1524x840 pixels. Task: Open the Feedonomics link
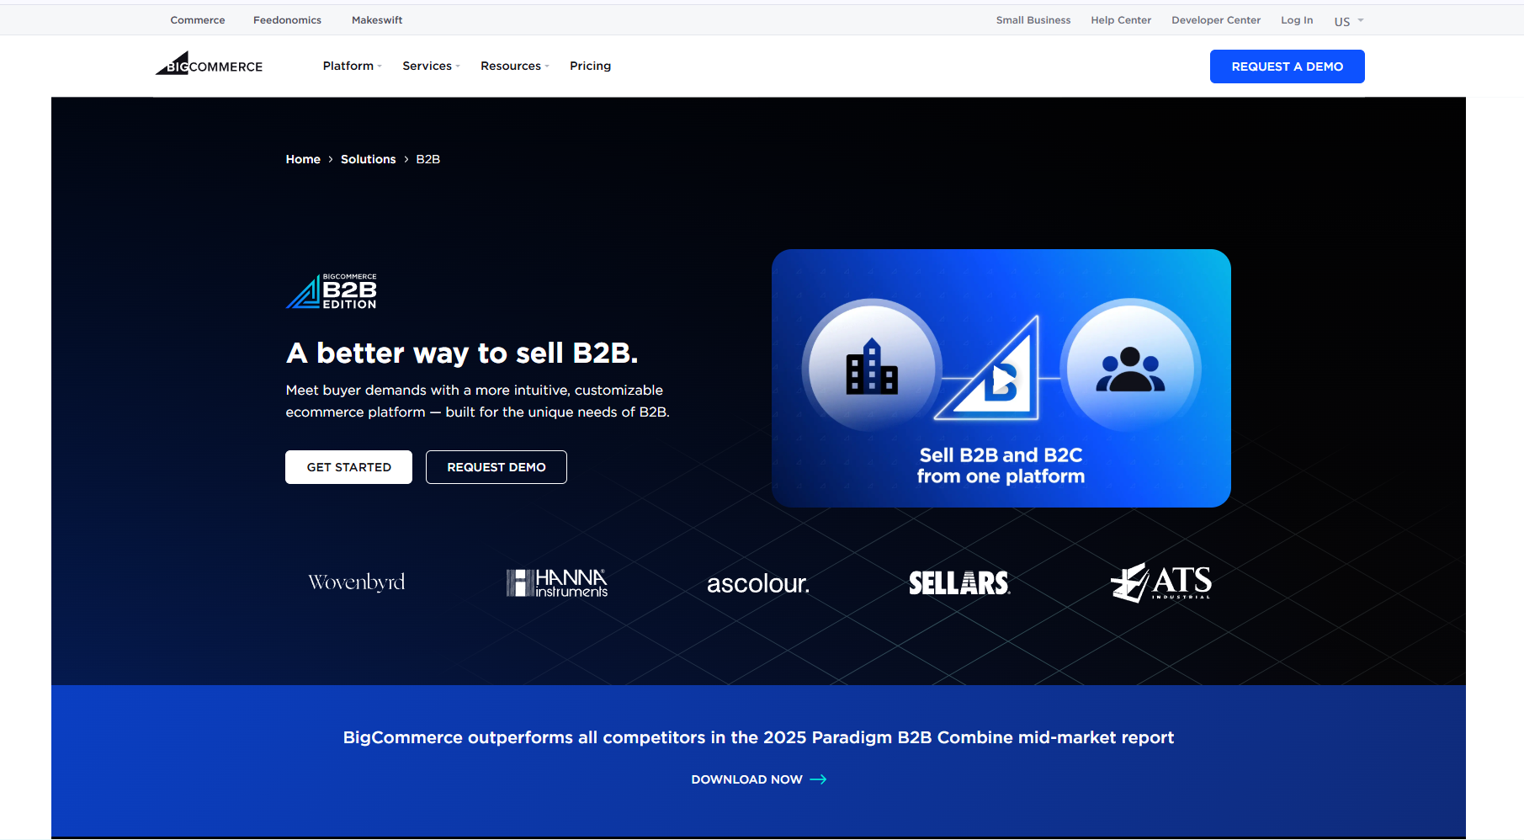287,20
